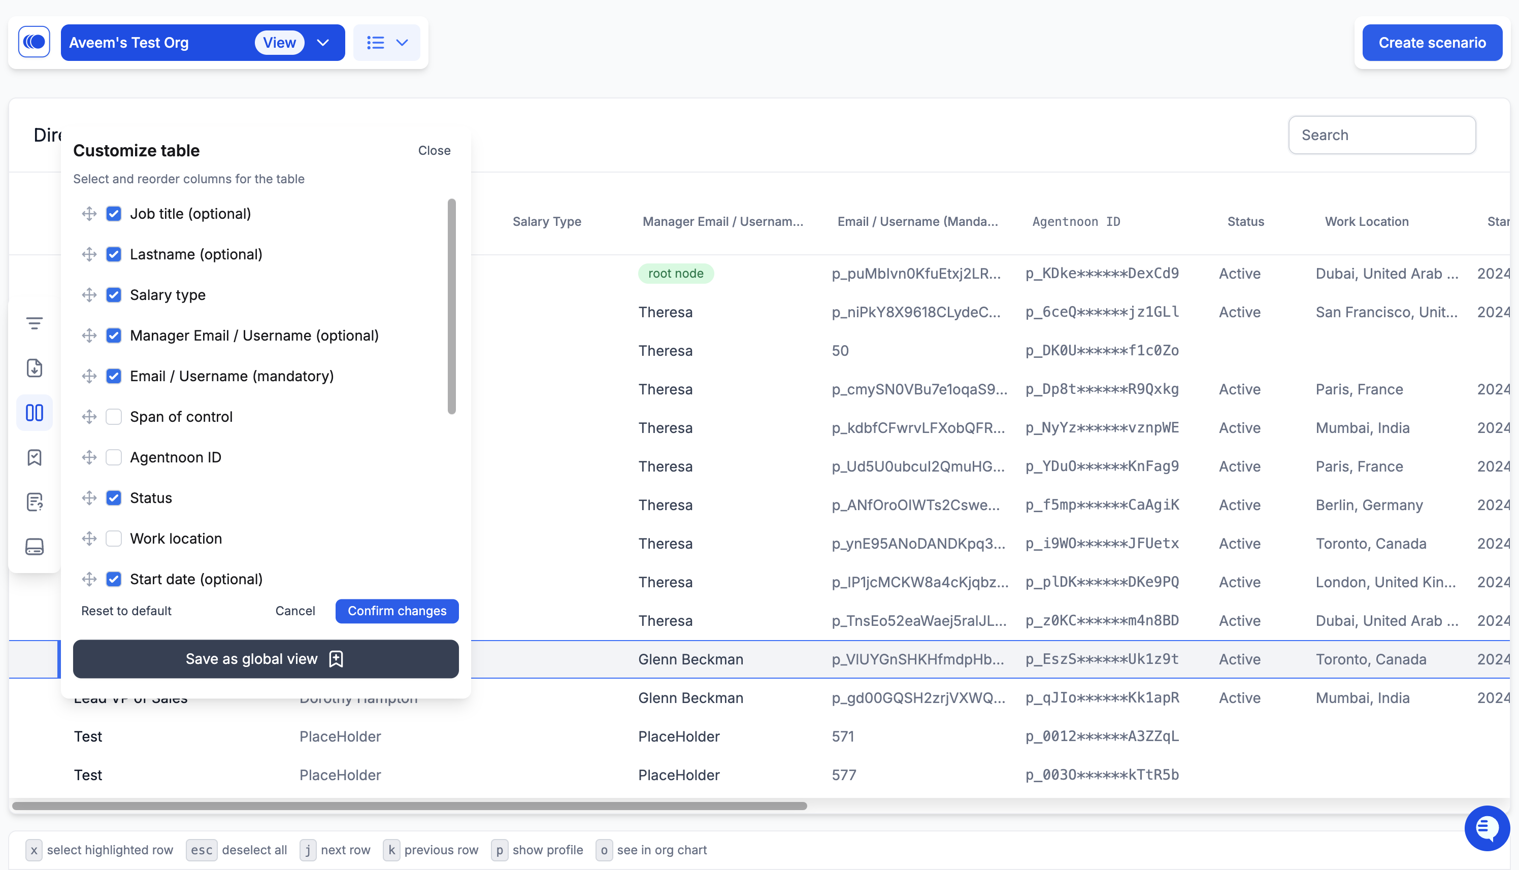1519x870 pixels.
Task: Uncheck the Status column checkbox
Action: [x=114, y=498]
